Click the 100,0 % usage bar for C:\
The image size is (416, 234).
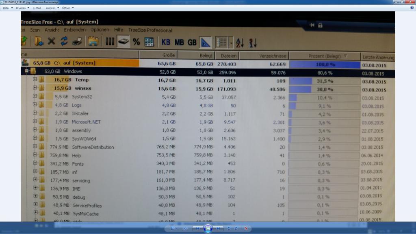coord(325,65)
